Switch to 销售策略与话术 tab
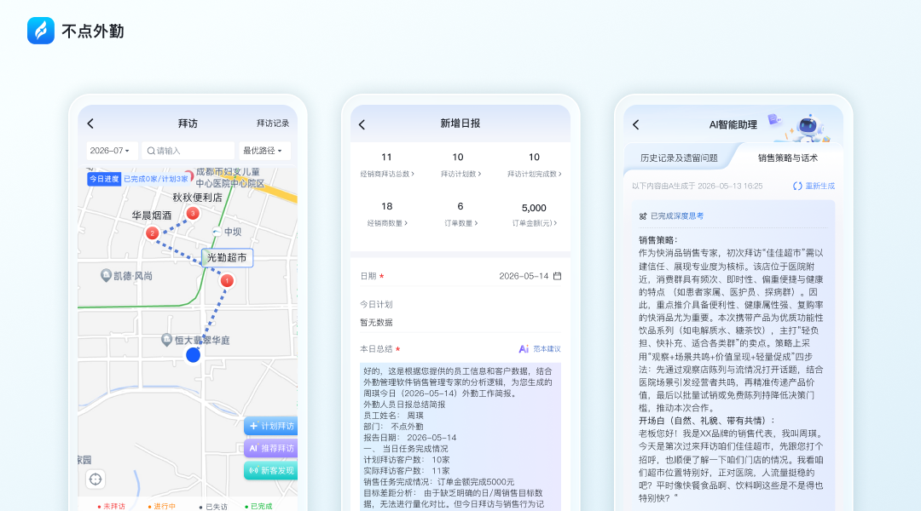 pyautogui.click(x=787, y=158)
